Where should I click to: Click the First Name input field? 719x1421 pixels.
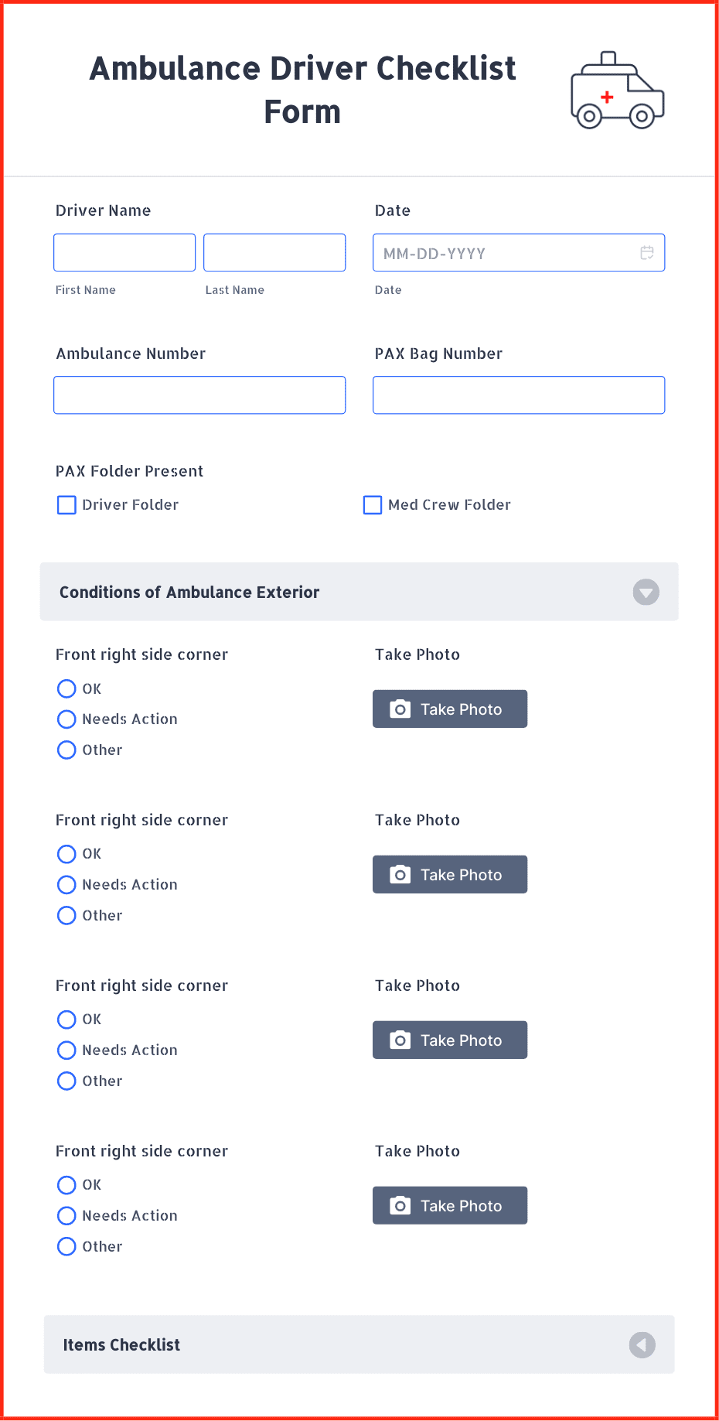click(124, 252)
